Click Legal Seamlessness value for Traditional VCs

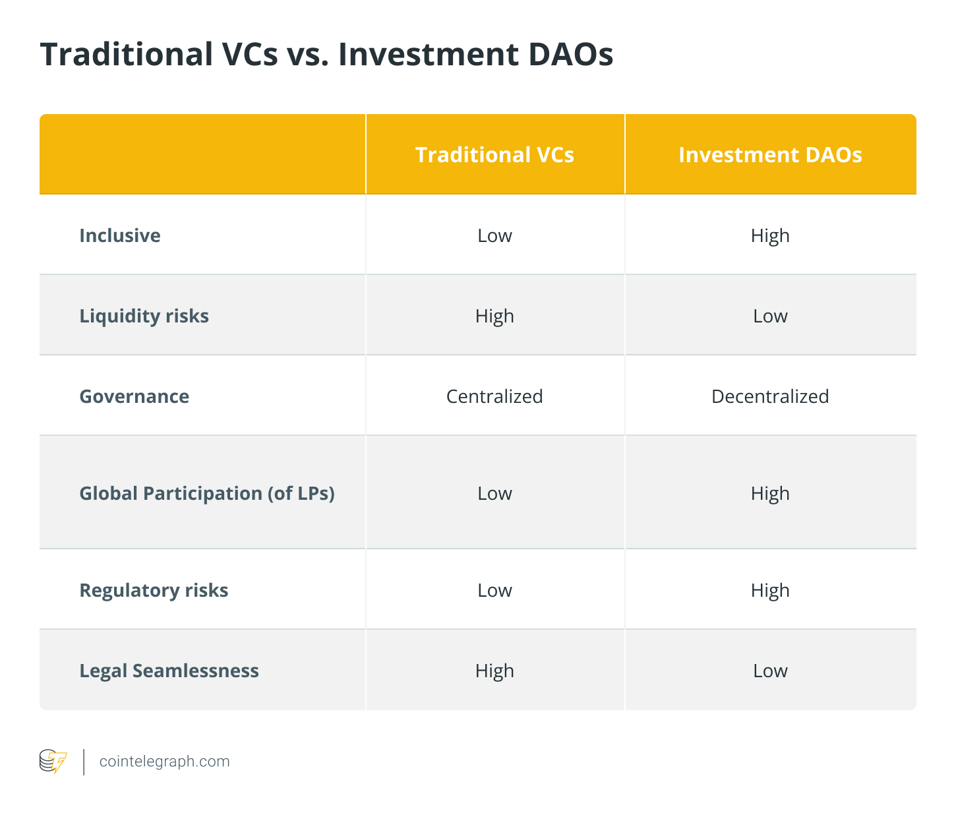[x=494, y=671]
